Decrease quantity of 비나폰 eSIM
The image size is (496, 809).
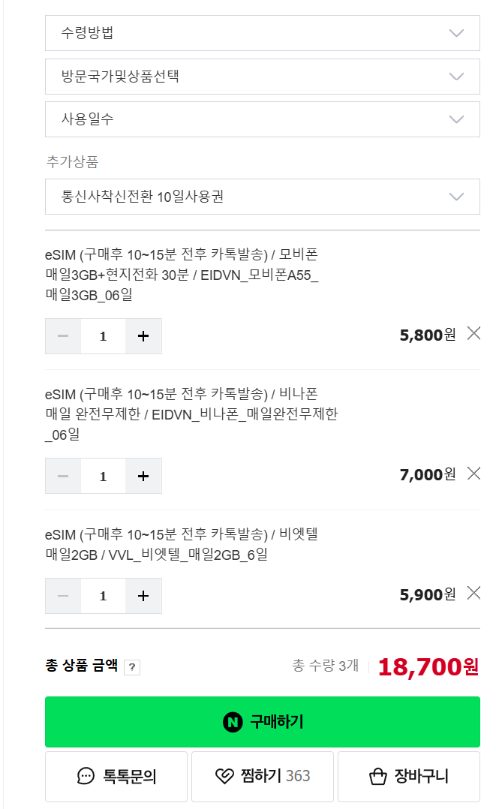click(63, 476)
